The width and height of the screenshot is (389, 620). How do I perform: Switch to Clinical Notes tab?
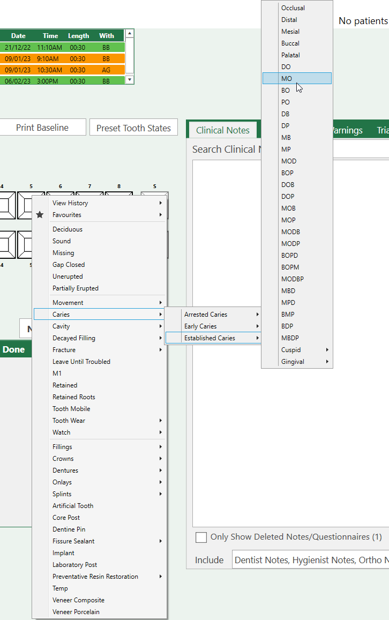222,130
